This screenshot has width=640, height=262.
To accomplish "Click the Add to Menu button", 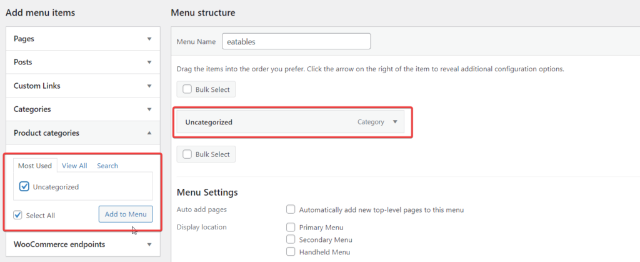I will click(126, 214).
